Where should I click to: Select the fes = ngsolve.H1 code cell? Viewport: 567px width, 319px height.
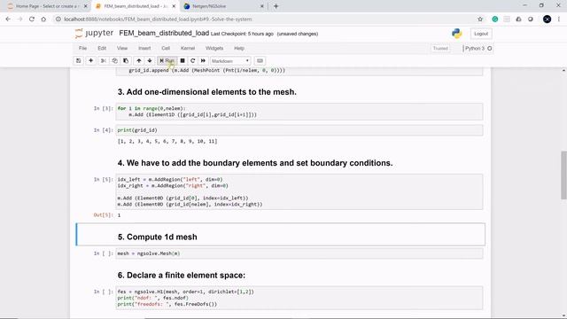(x=299, y=298)
